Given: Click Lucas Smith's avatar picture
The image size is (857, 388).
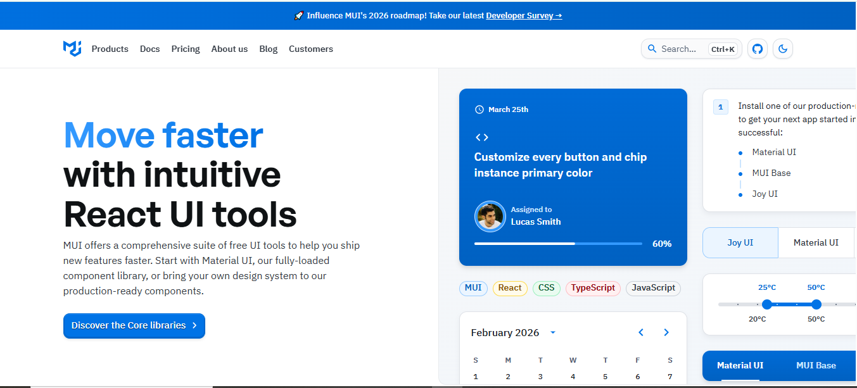Looking at the screenshot, I should 490,216.
